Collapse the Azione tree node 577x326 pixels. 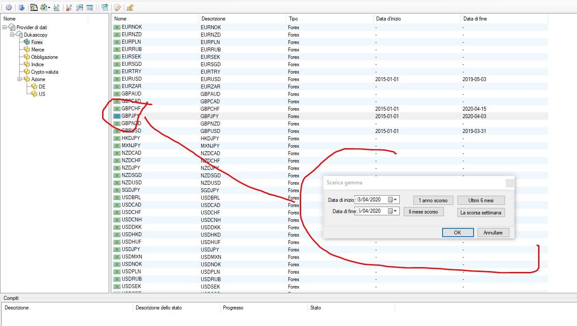point(20,79)
